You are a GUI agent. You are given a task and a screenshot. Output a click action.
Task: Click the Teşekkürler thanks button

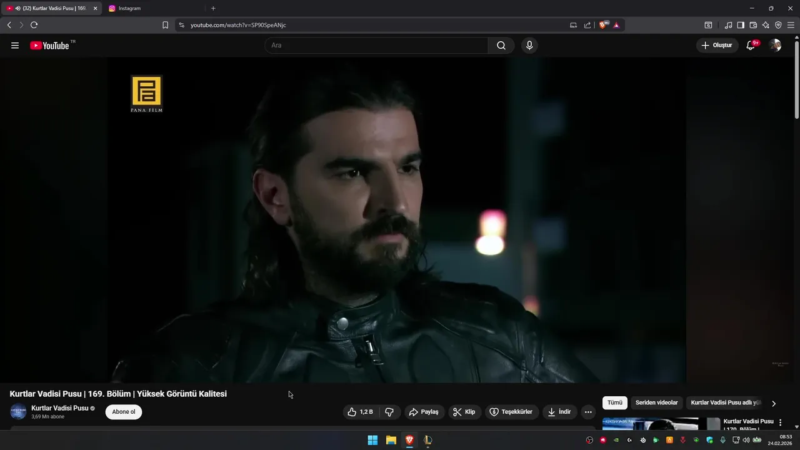512,412
